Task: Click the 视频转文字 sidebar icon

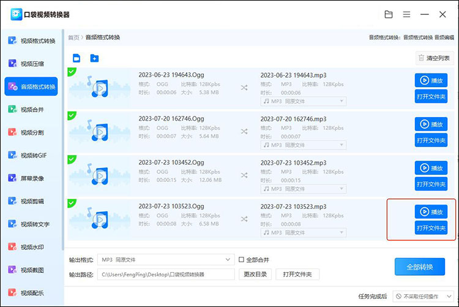Action: click(x=12, y=224)
